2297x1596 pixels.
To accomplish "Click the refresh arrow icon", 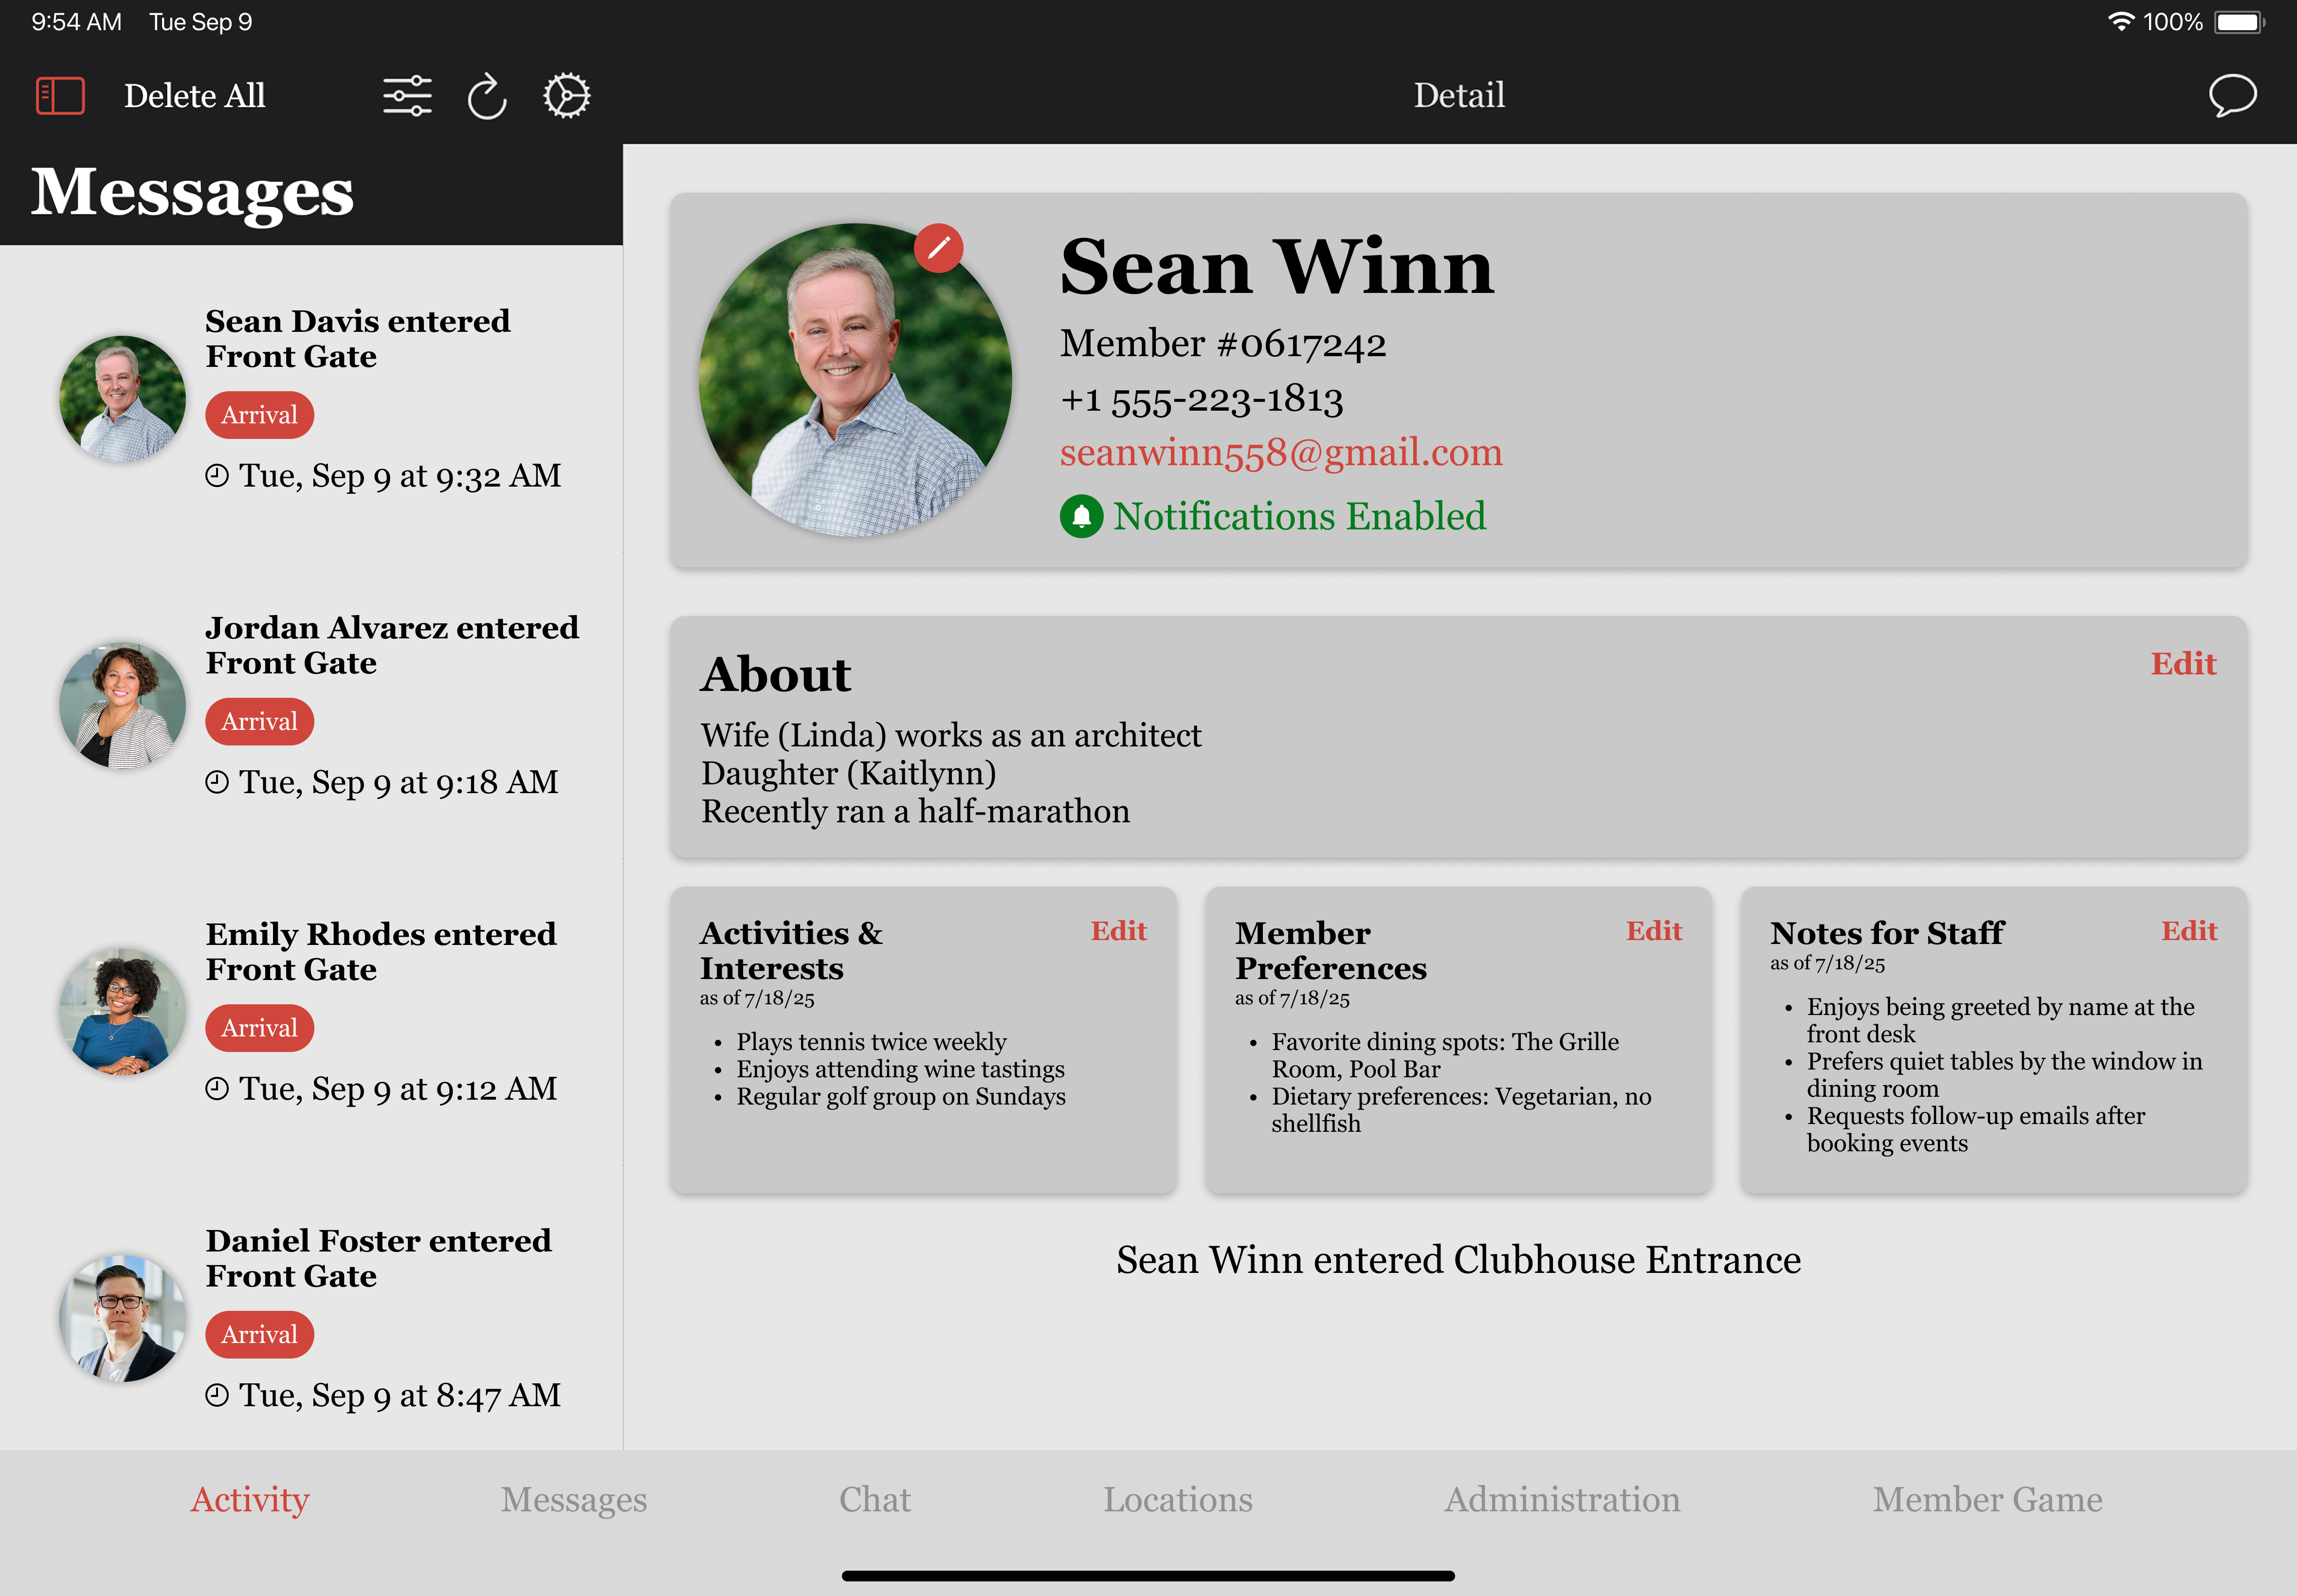I will tap(487, 96).
